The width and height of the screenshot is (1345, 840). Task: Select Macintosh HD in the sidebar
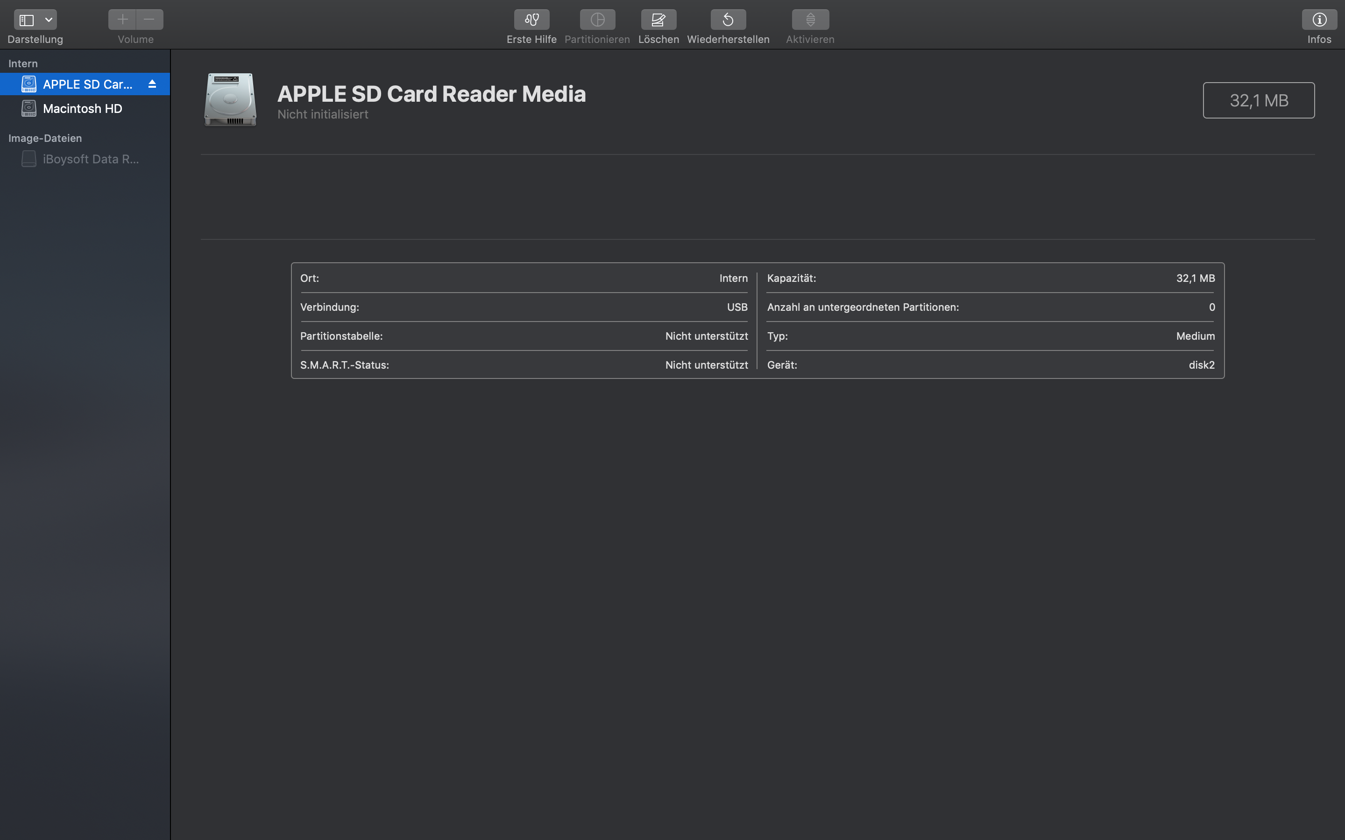[82, 109]
